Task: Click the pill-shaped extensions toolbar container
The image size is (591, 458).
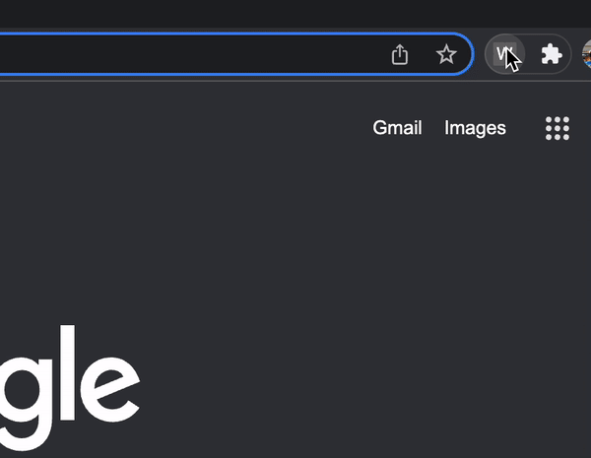Action: pos(528,54)
